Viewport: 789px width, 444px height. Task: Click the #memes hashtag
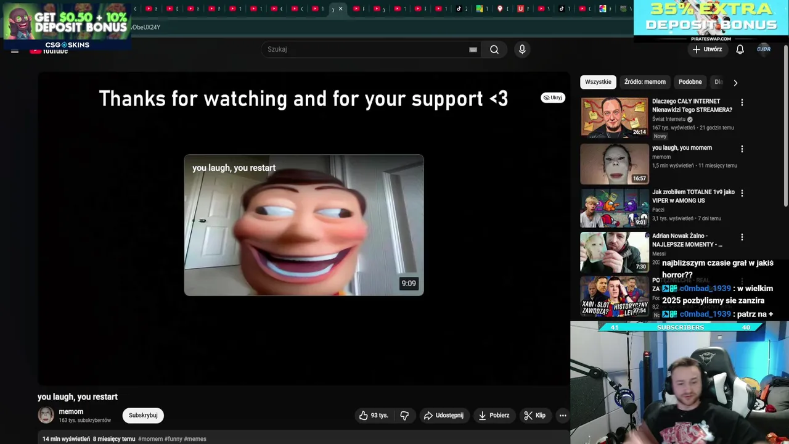point(195,439)
